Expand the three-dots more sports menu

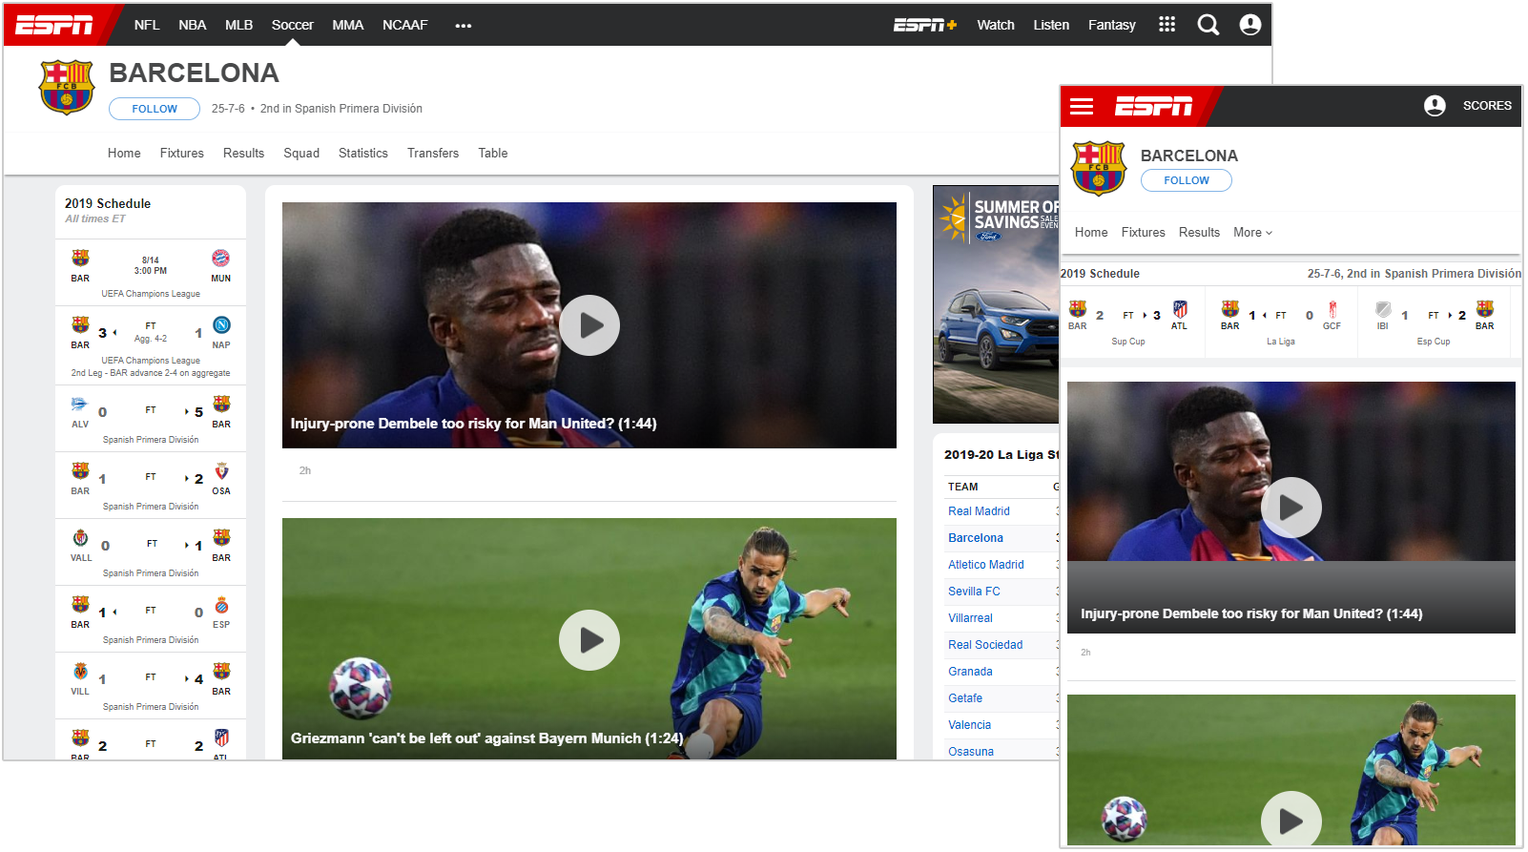(464, 26)
